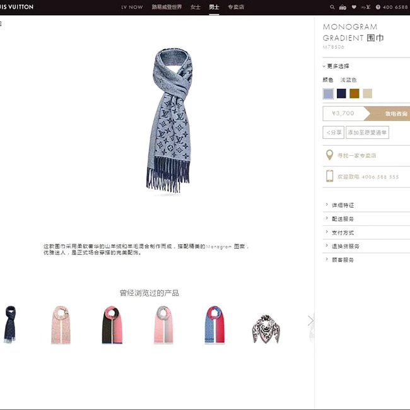Open the search magnifier icon
Viewport: 410px width, 410px height.
point(332,7)
